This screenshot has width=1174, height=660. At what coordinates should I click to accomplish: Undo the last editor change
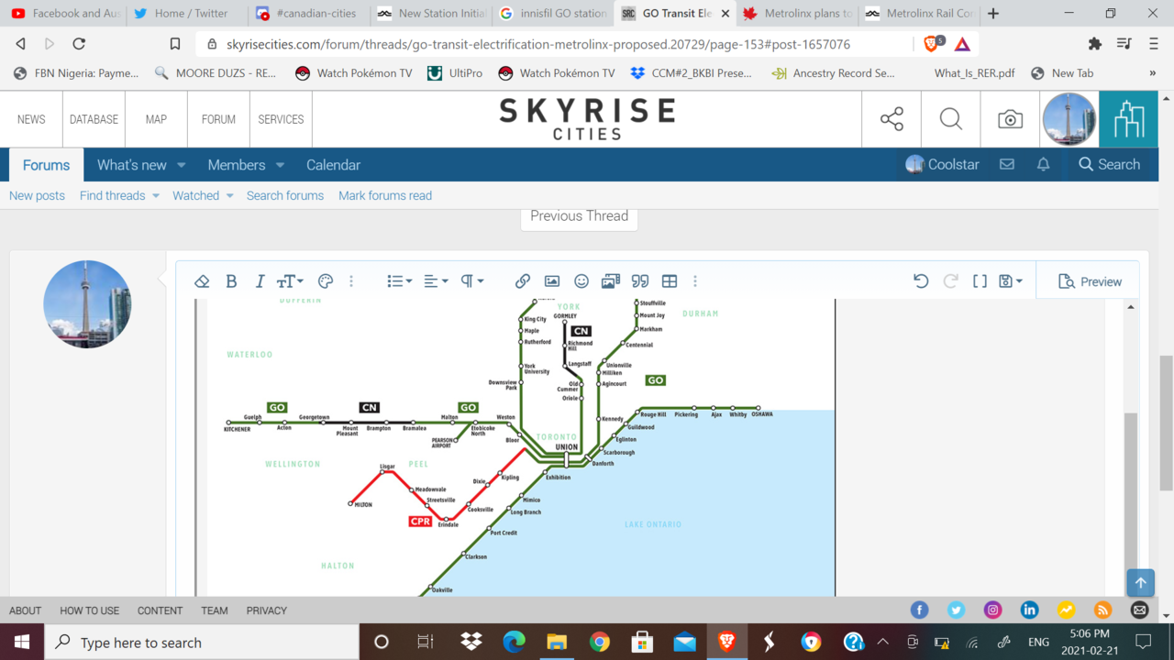tap(921, 281)
